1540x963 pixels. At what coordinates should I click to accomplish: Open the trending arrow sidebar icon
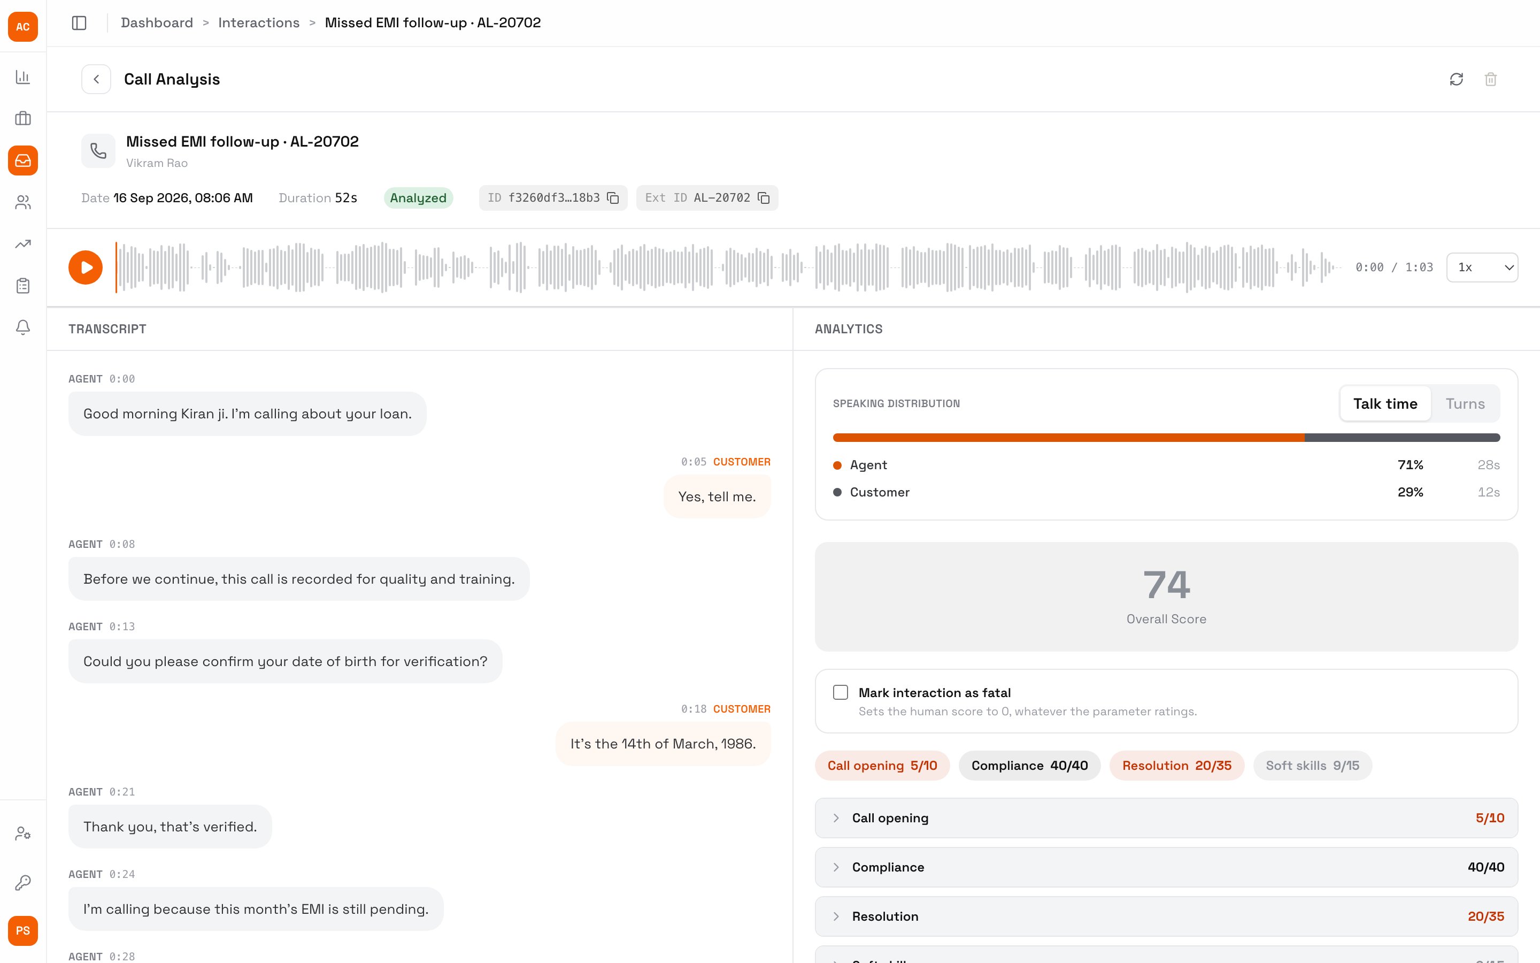(23, 244)
